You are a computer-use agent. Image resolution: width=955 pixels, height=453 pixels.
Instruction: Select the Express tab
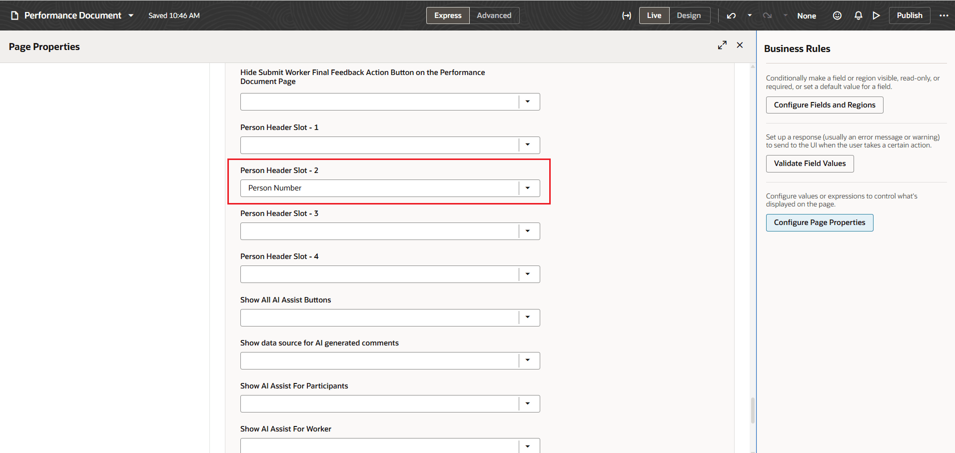coord(447,15)
